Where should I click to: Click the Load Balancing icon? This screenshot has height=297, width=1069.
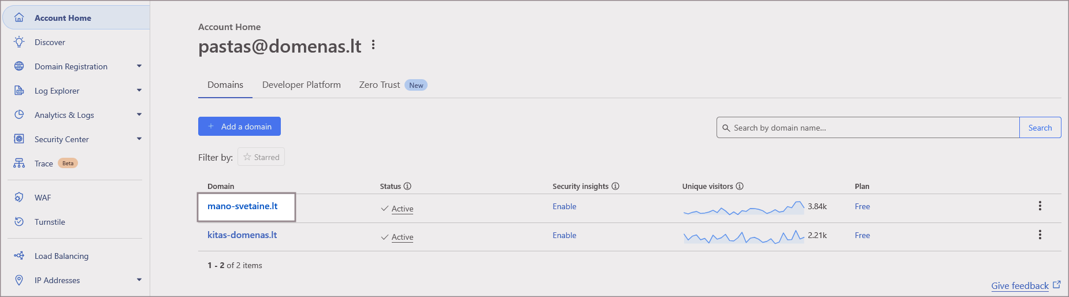pyautogui.click(x=19, y=256)
